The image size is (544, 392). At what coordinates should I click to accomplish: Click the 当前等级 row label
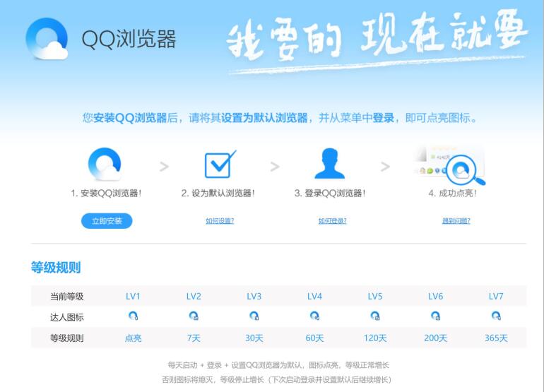(67, 297)
